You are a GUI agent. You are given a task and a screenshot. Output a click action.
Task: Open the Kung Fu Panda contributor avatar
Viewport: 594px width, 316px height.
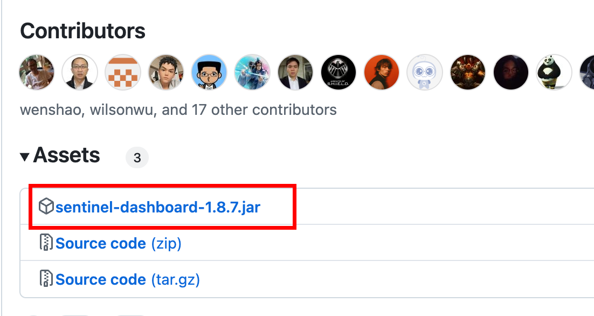pyautogui.click(x=554, y=72)
